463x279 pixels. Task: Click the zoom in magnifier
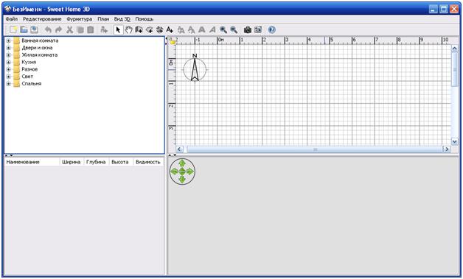pyautogui.click(x=223, y=29)
